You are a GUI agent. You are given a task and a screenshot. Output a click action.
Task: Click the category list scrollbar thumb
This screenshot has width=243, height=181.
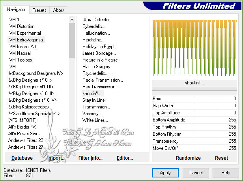(72, 41)
